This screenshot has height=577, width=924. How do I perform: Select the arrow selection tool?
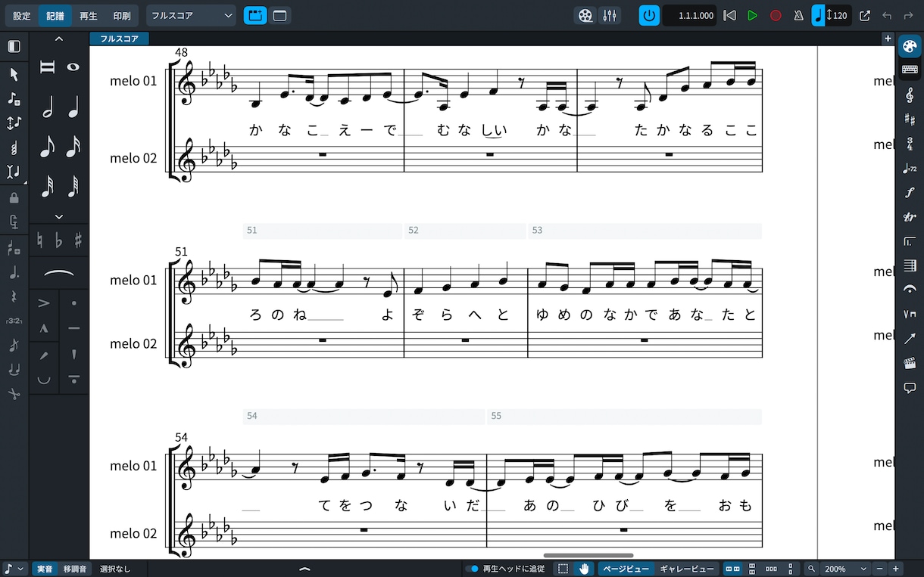[14, 74]
